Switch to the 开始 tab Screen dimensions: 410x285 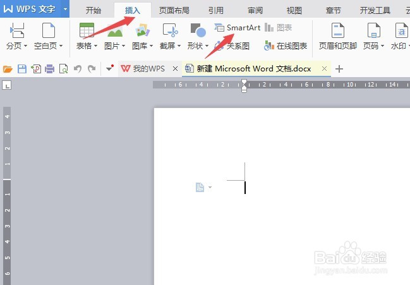[93, 11]
